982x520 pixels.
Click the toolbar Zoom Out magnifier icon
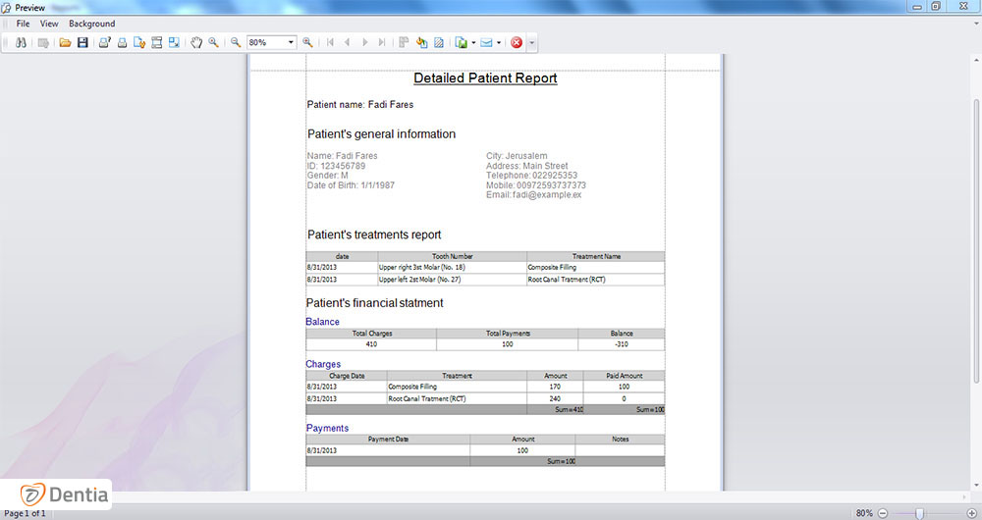[236, 43]
